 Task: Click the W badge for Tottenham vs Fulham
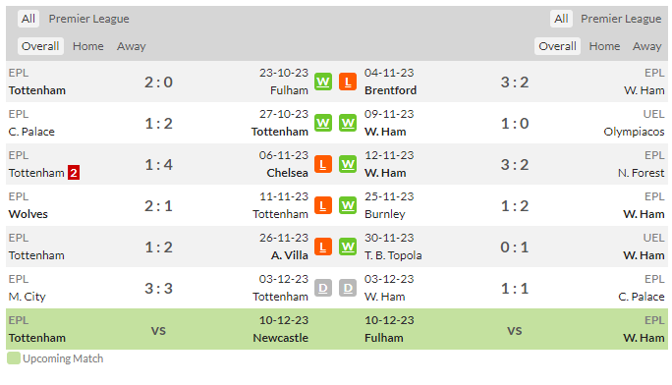click(x=323, y=82)
